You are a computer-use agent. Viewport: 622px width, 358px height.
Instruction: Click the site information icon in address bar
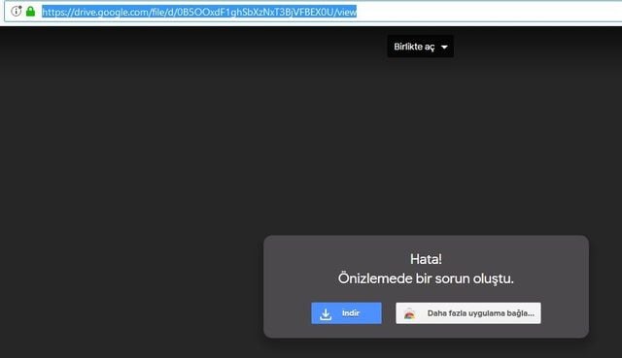click(16, 11)
